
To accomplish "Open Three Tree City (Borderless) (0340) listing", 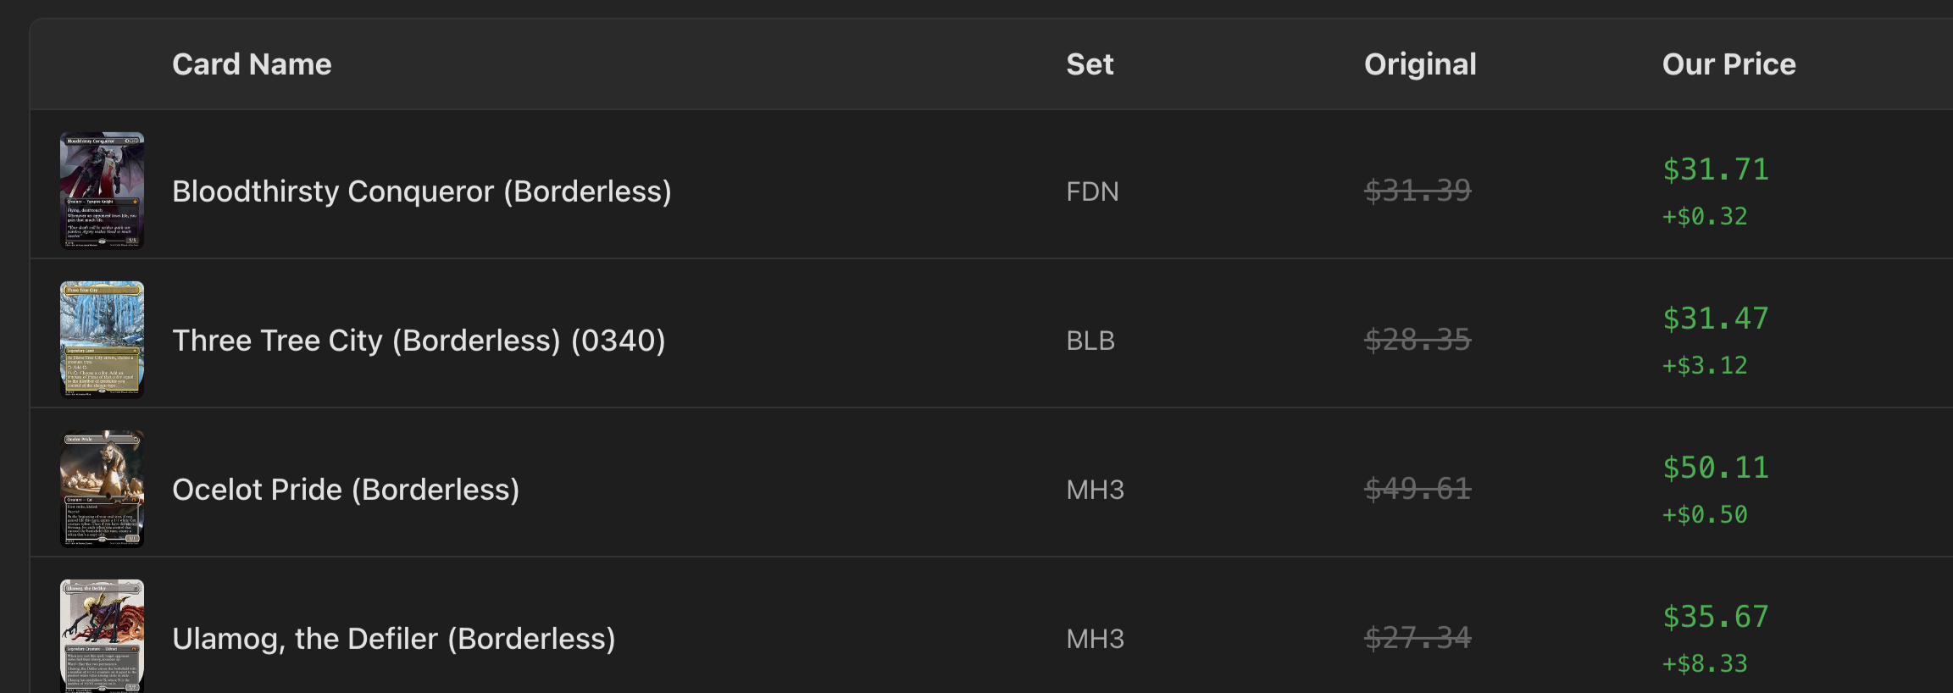I will [x=419, y=341].
